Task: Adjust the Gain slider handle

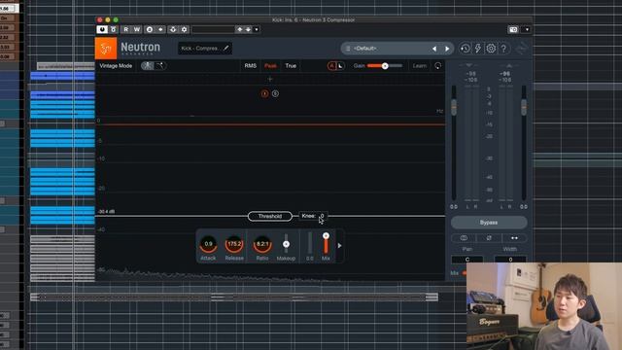Action: coord(385,66)
